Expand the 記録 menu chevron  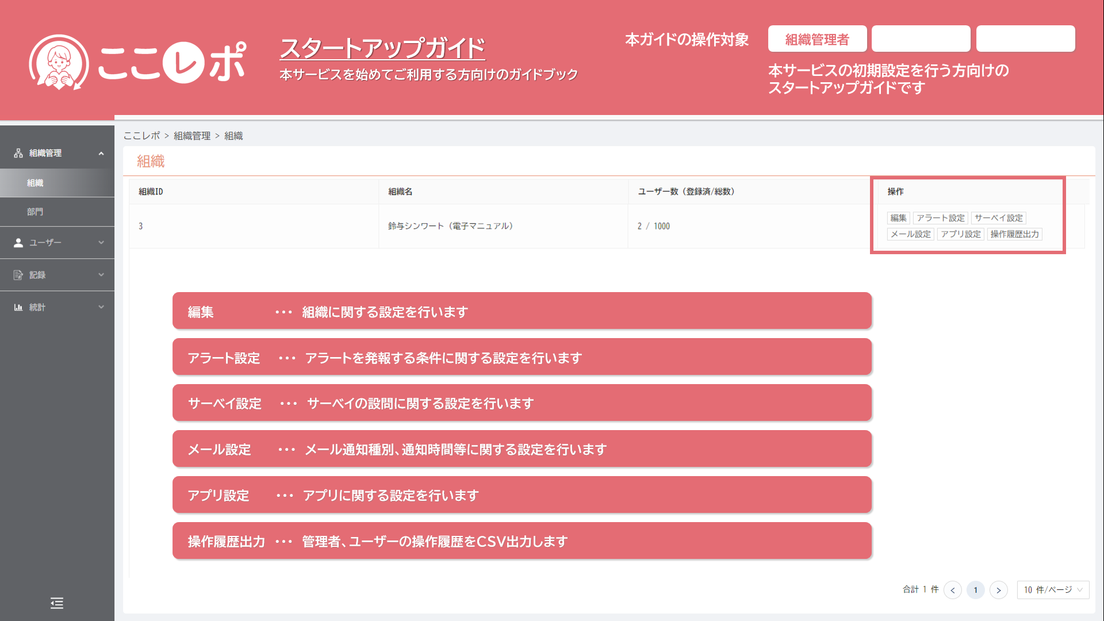pos(101,275)
